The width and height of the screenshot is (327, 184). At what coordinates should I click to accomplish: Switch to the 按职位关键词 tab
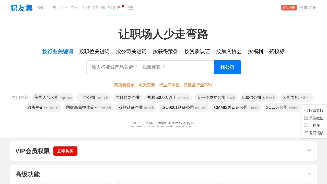[x=94, y=51]
